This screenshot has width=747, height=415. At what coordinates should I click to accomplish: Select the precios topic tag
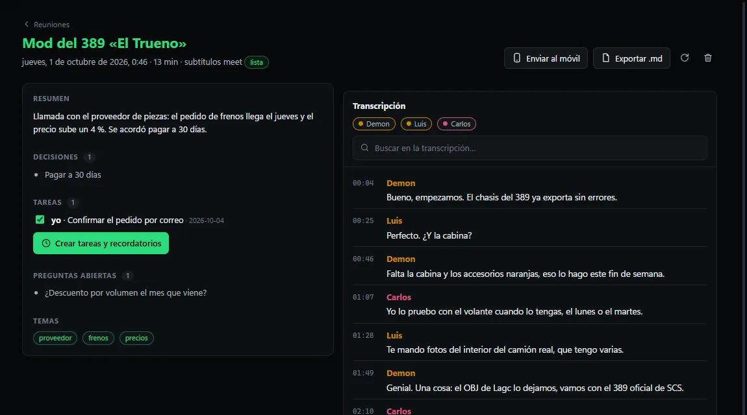(136, 338)
